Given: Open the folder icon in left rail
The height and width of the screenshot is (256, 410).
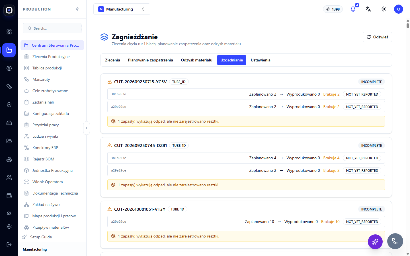Looking at the screenshot, I should point(9,141).
